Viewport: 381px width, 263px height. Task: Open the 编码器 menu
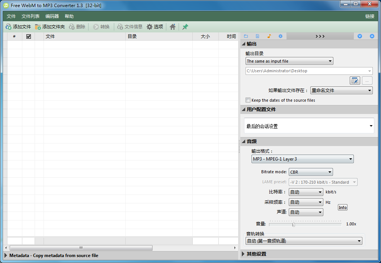tap(52, 16)
